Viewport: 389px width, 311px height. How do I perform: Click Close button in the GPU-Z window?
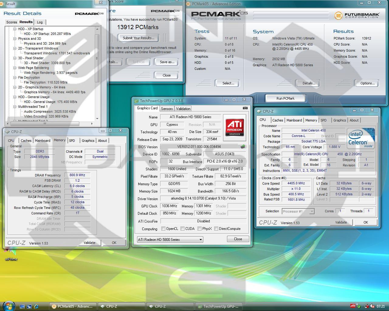coord(238,239)
